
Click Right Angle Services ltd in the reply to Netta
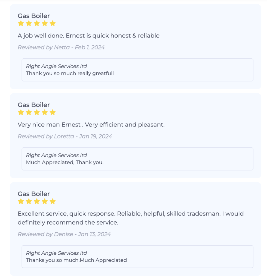56,66
